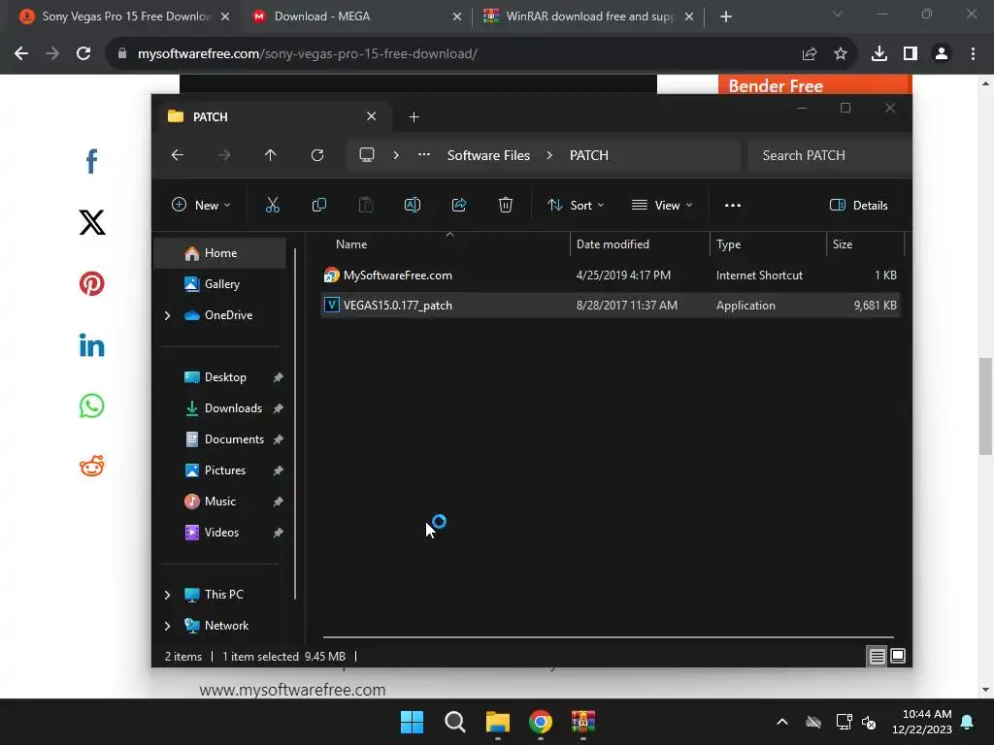Viewport: 994px width, 745px height.
Task: Toggle Chrome side panel icon
Action: pos(911,54)
